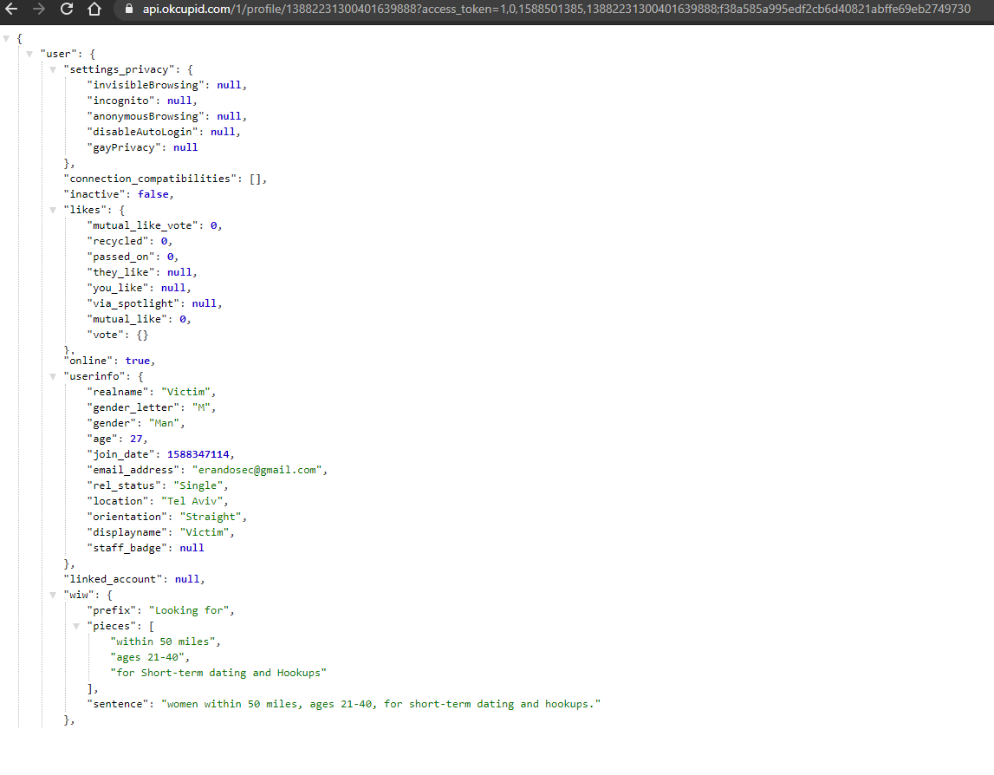Image resolution: width=994 pixels, height=775 pixels.
Task: Open the home page via house icon
Action: [x=94, y=9]
